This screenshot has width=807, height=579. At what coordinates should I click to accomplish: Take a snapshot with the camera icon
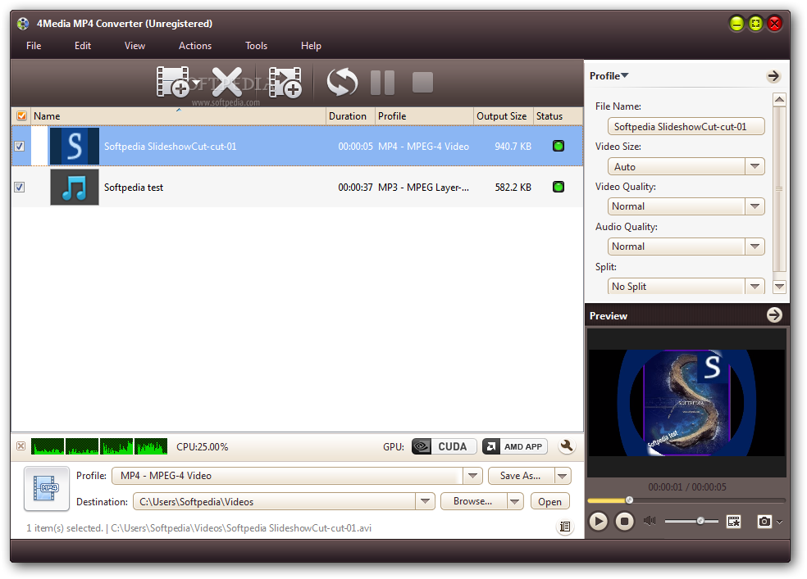click(765, 522)
